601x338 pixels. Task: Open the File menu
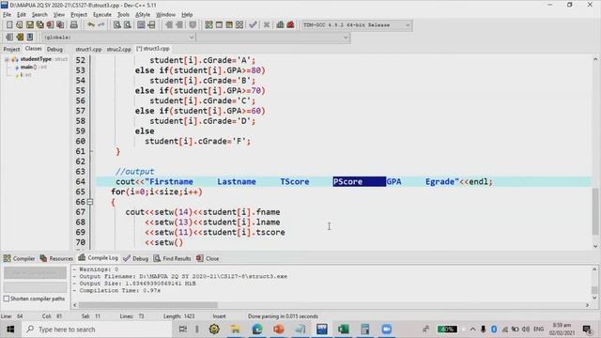pyautogui.click(x=7, y=15)
